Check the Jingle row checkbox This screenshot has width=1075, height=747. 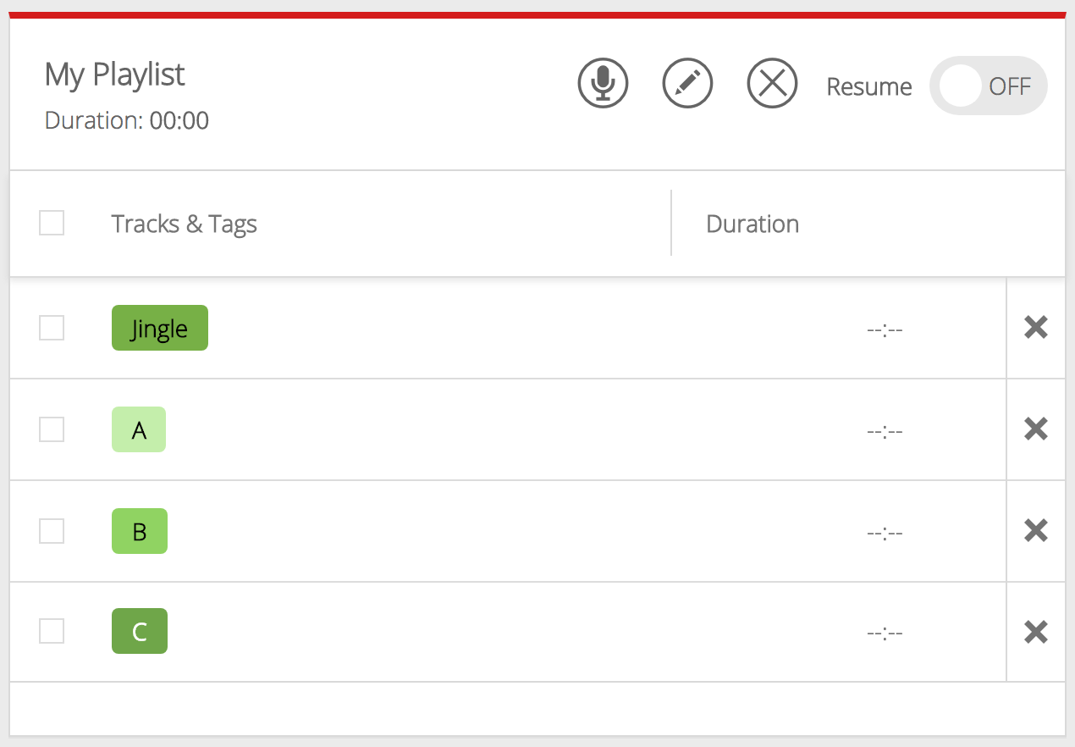click(x=52, y=328)
